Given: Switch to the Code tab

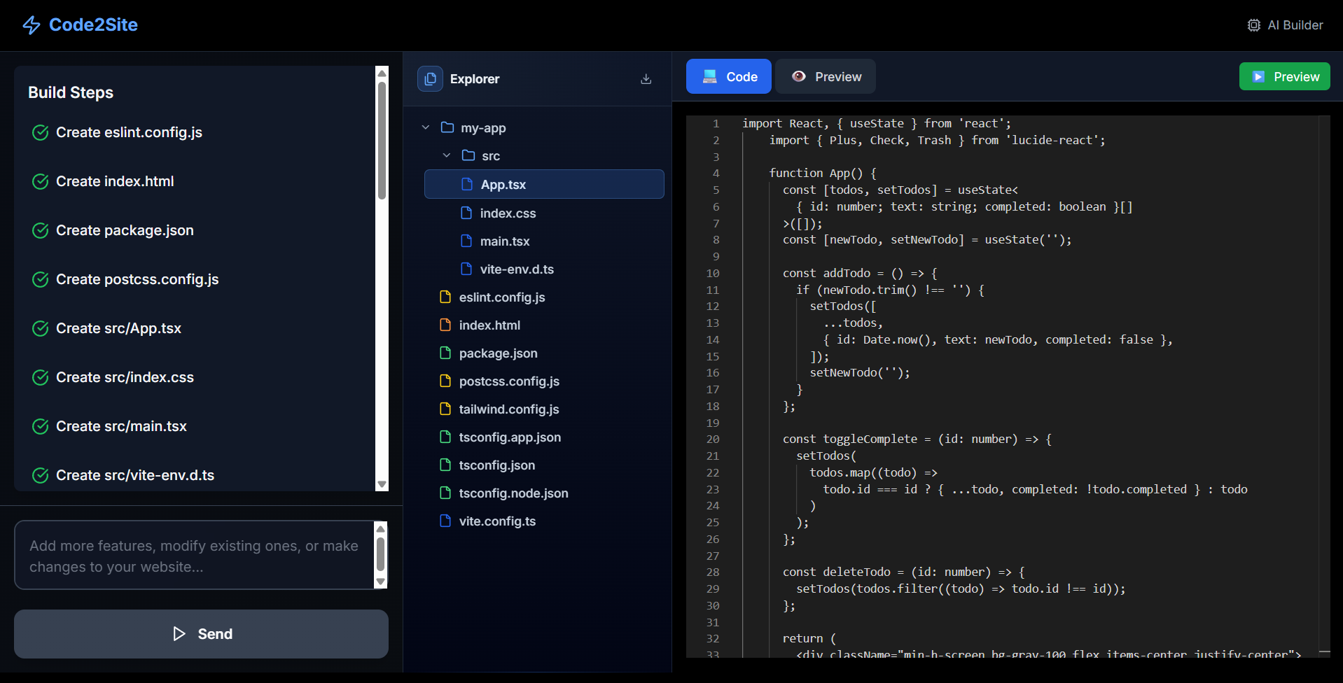Looking at the screenshot, I should point(729,76).
